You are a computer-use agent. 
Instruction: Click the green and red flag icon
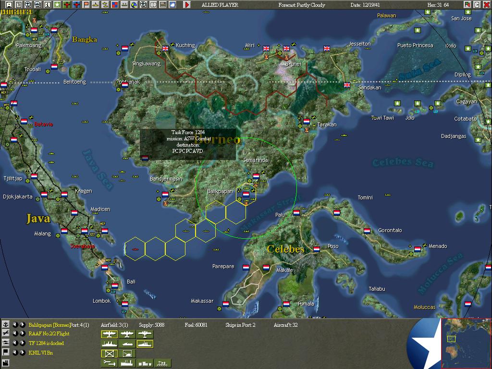point(467,5)
